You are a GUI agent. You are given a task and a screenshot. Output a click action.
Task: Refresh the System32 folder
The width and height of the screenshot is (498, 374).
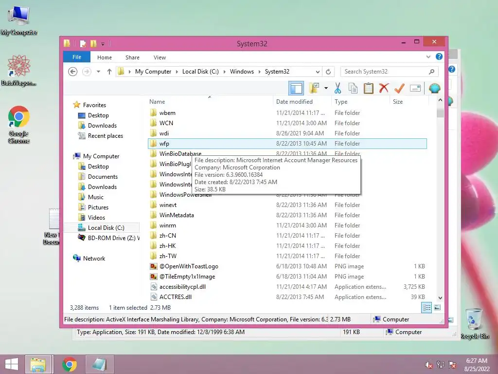pyautogui.click(x=328, y=72)
